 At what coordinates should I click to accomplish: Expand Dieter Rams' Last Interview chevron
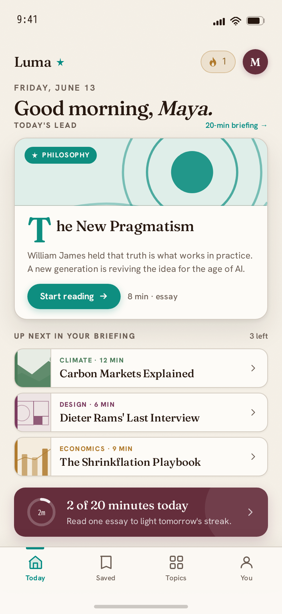(x=253, y=412)
